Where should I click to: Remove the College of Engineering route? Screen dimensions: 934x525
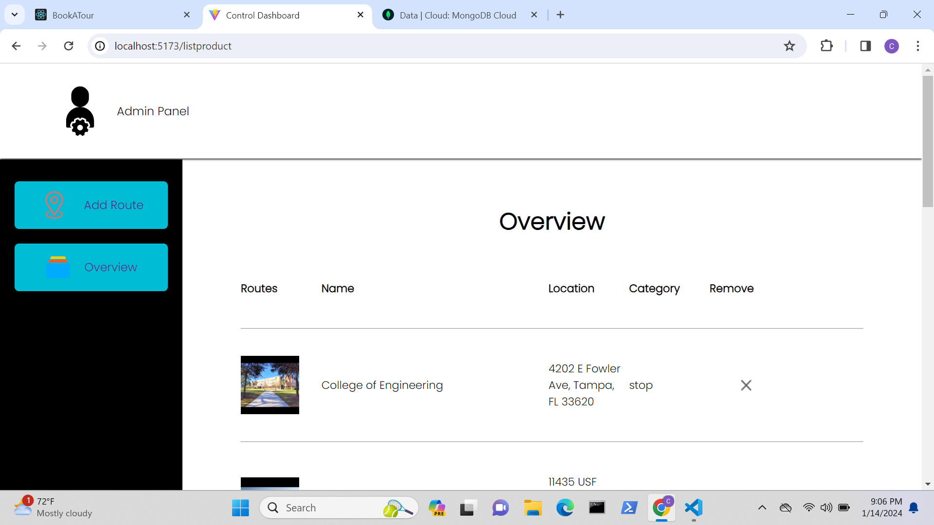pyautogui.click(x=746, y=385)
